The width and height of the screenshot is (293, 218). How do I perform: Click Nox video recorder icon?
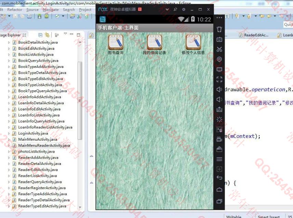pyautogui.click(x=219, y=139)
